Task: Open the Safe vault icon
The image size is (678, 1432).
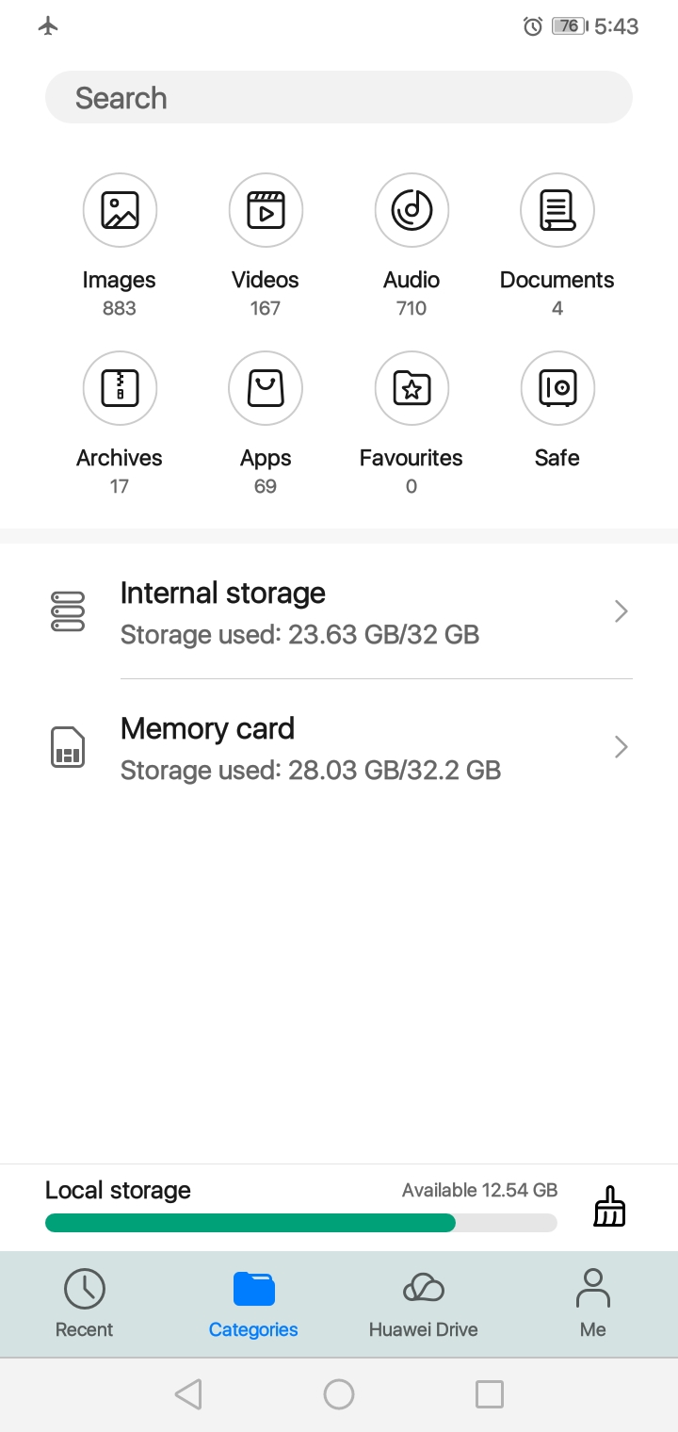Action: (557, 388)
